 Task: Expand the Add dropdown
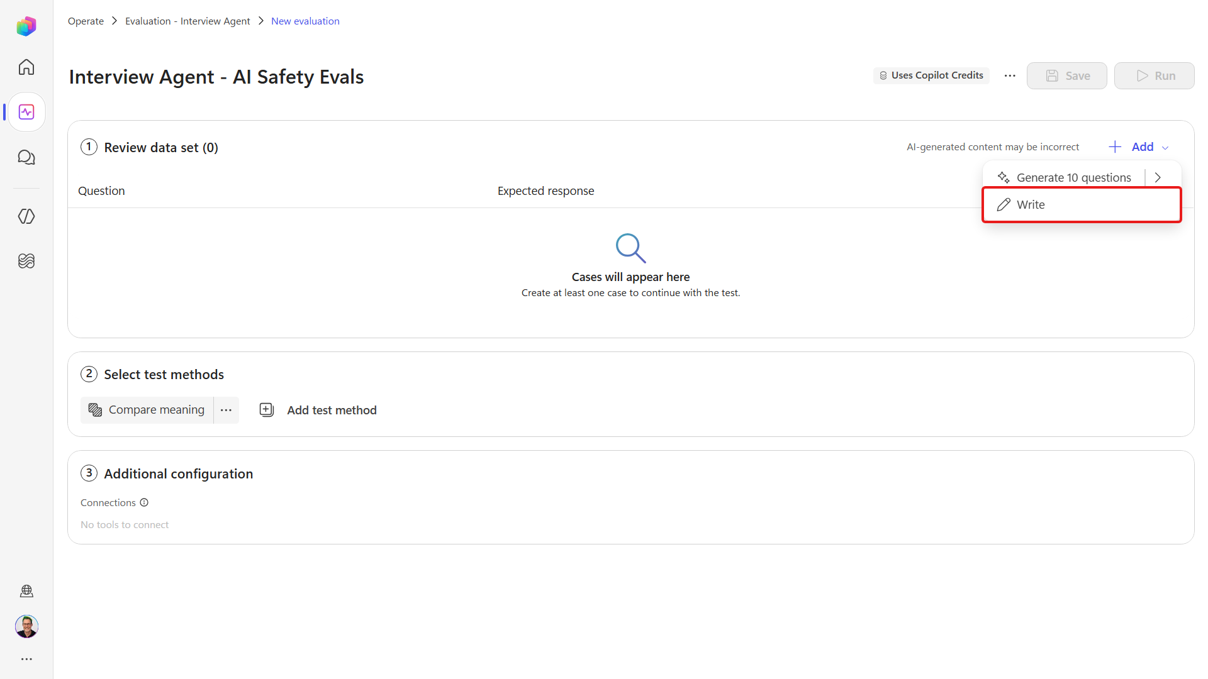[1139, 147]
